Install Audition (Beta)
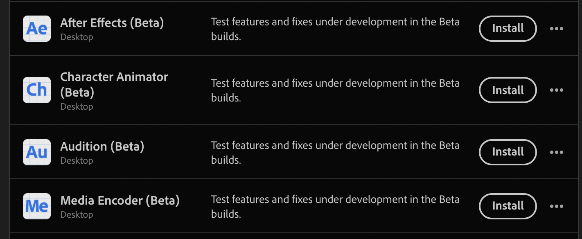This screenshot has height=239, width=582. (x=508, y=152)
